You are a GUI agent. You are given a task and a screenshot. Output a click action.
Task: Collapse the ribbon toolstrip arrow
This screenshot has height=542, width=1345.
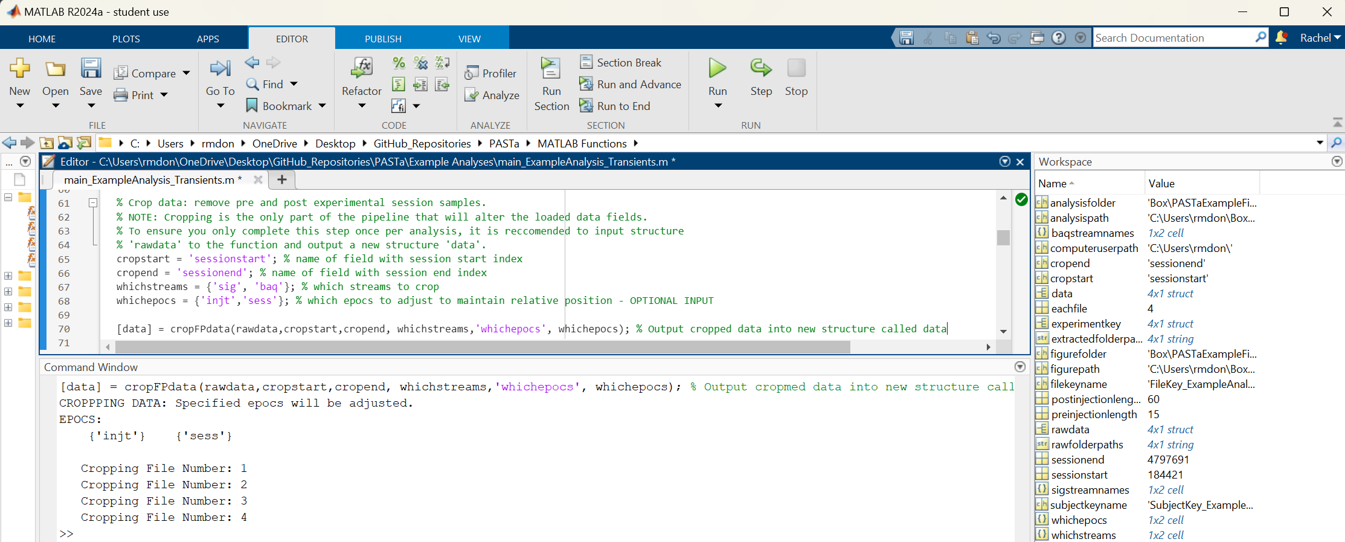pos(1337,122)
